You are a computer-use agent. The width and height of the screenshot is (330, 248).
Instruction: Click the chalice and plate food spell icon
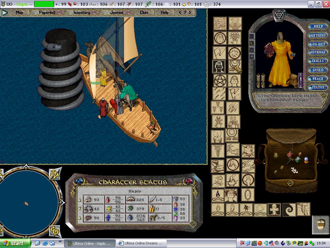[x=218, y=167]
